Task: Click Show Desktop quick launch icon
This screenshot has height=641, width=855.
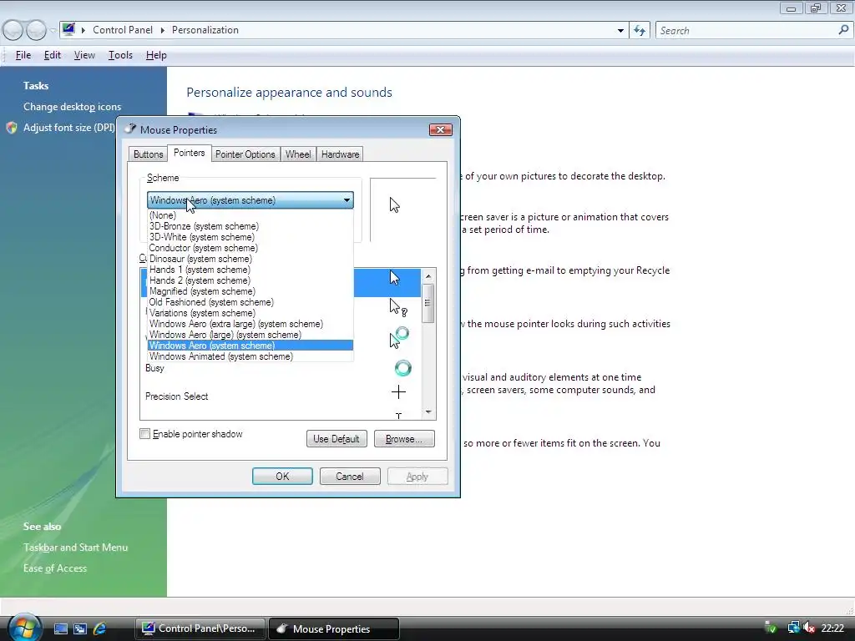Action: (x=60, y=629)
